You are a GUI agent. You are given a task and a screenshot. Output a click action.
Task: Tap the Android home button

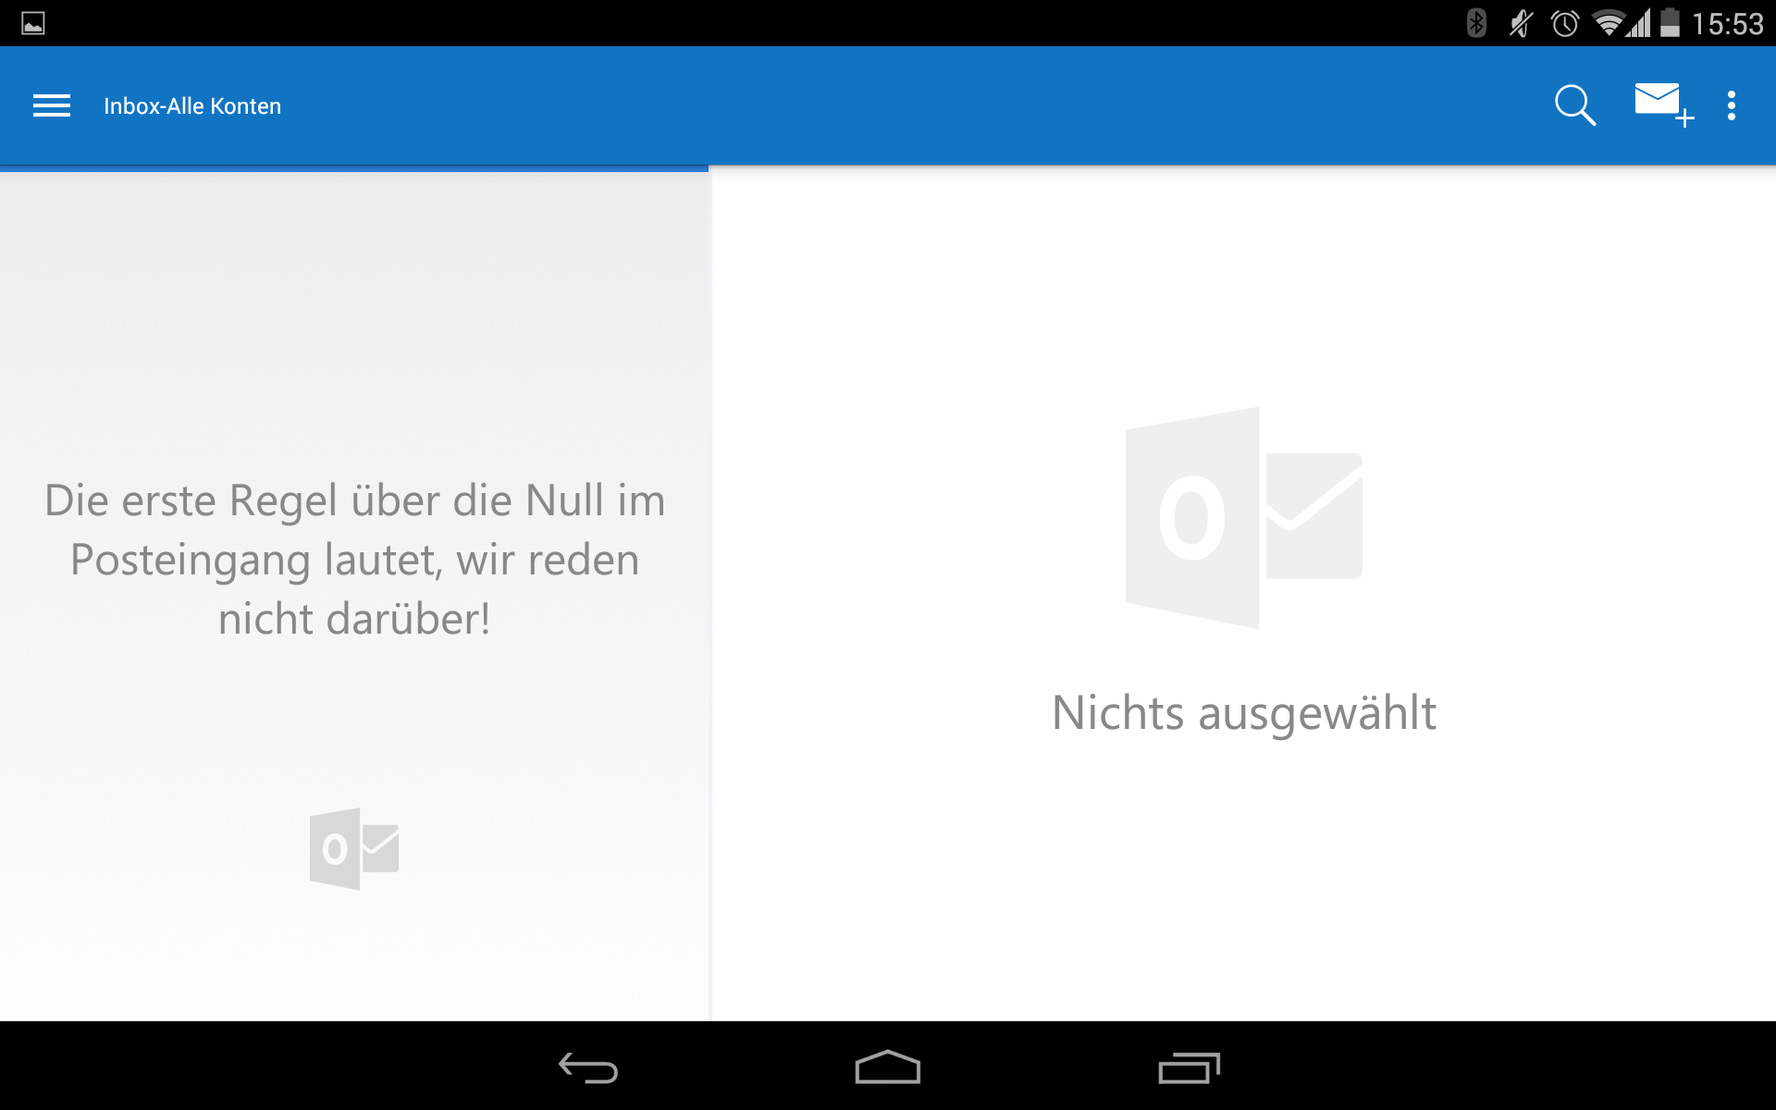(x=888, y=1067)
